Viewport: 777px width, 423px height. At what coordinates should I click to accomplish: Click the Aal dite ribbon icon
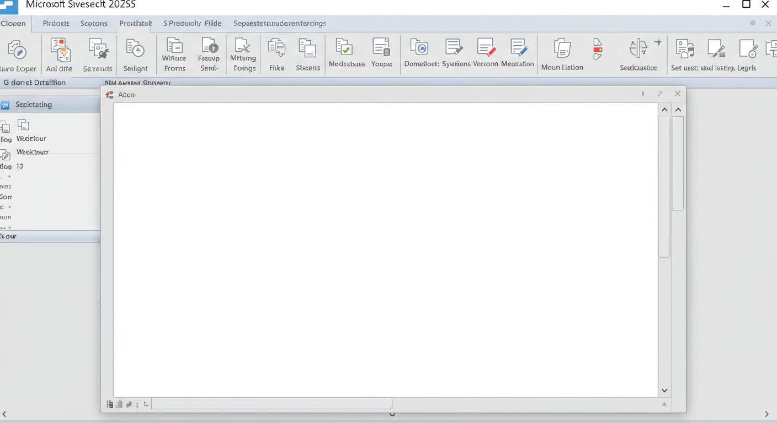pos(60,50)
